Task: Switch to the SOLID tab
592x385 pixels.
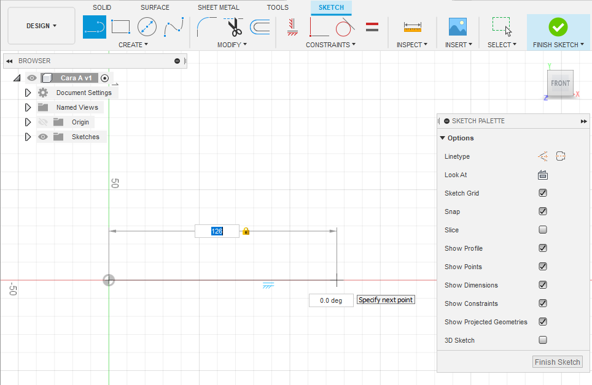Action: tap(102, 7)
